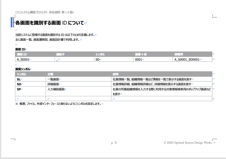Image resolution: width=226 pixels, height=159 pixels.
Task: Click the 機能 ID header cell
Action: coord(35,54)
